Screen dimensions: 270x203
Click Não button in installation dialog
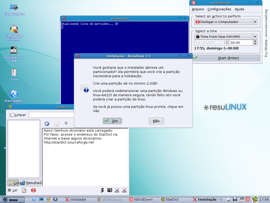tap(156, 121)
